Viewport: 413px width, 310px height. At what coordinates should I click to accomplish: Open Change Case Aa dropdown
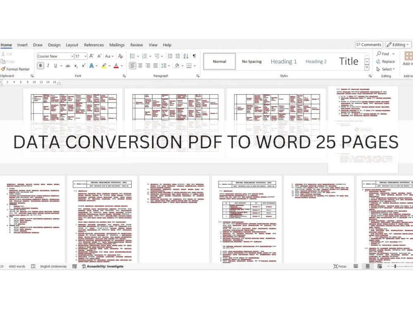[x=109, y=56]
